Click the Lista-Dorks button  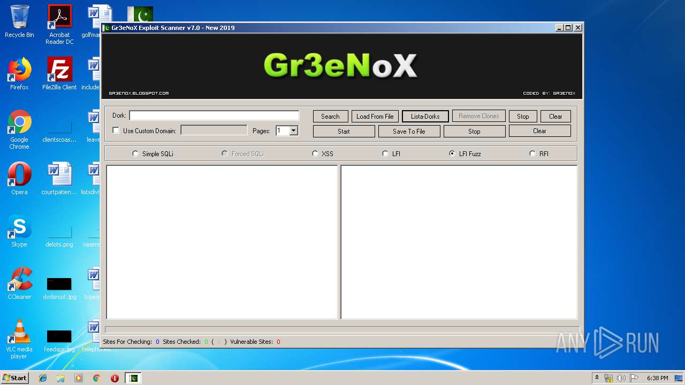[425, 116]
